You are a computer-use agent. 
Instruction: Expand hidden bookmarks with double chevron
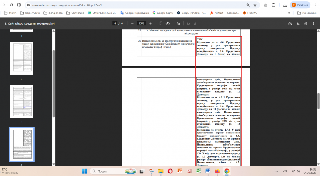(x=289, y=13)
